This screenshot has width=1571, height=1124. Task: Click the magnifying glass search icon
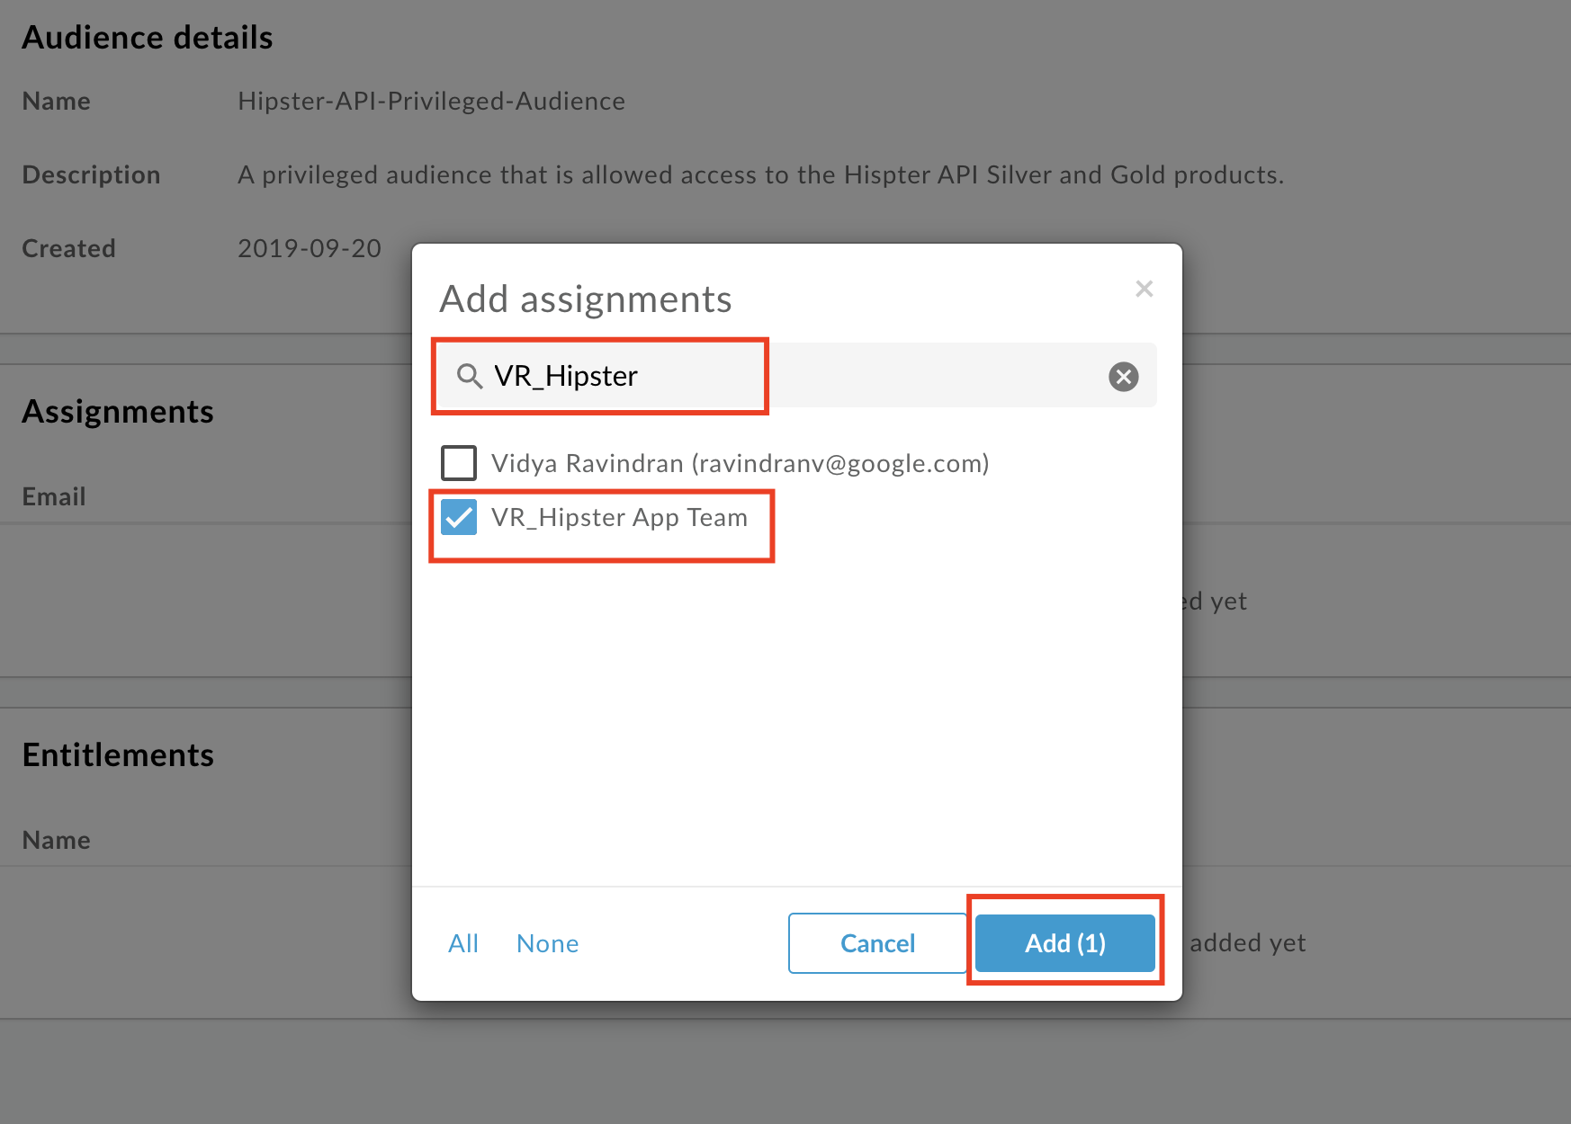[470, 376]
